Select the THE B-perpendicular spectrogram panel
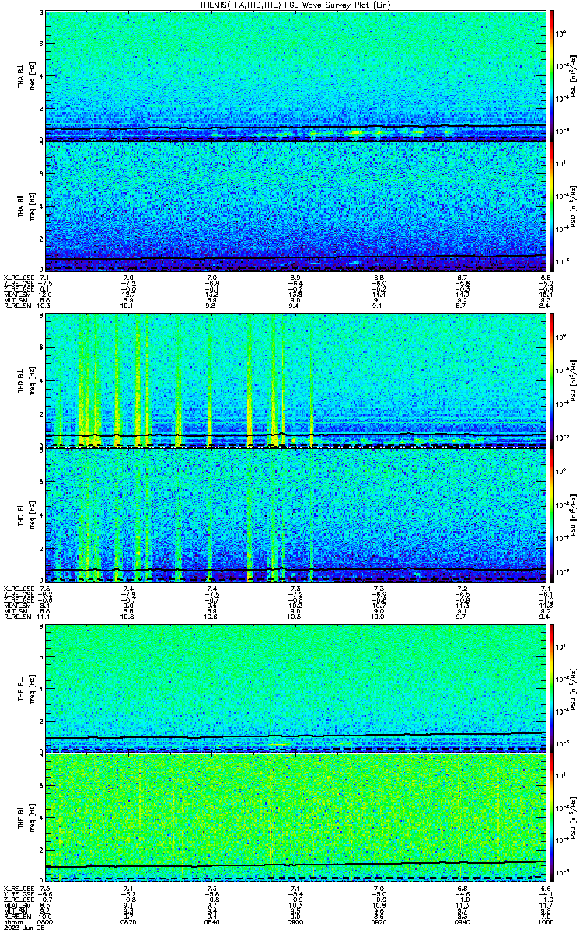Screen dimensions: 583x933 coord(295,688)
